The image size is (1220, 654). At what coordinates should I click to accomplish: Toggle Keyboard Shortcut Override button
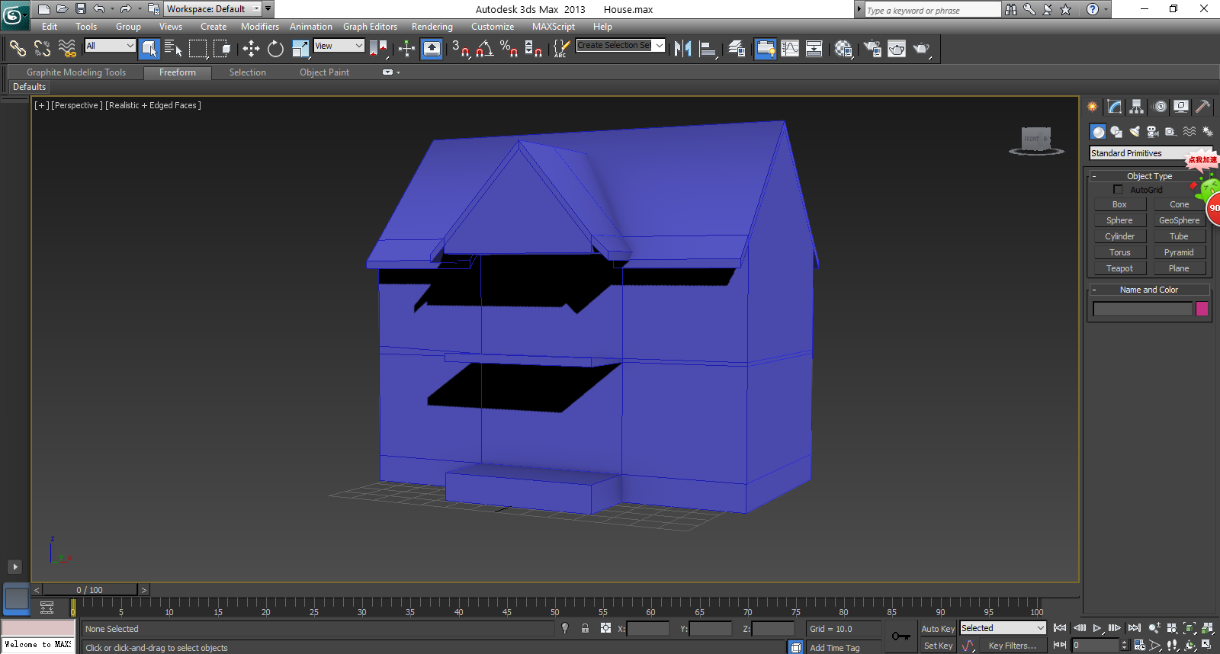click(x=432, y=49)
